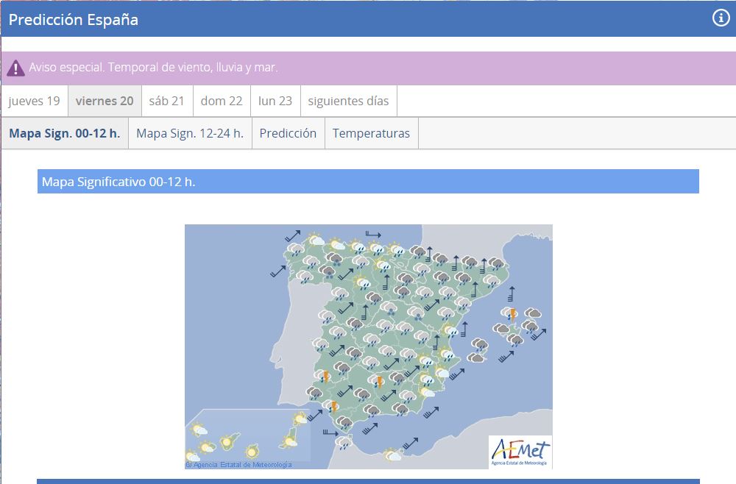Select the jueves 19 tab
Screen dimensions: 736x484
[x=35, y=101]
